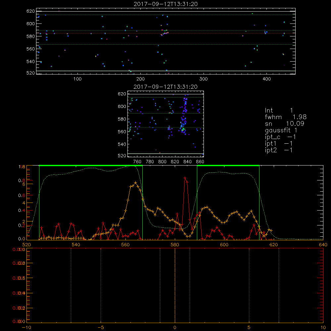
Task: Click the 5 label on bottom plot axis
Action: coord(249,327)
